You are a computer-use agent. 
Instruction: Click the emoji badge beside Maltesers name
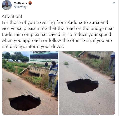[x=30, y=3]
